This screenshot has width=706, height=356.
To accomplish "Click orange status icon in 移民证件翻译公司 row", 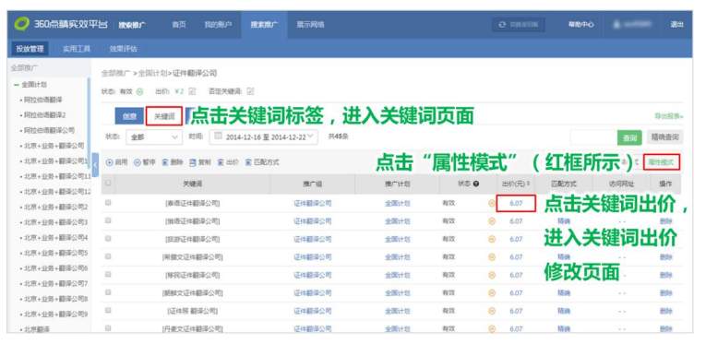I will [492, 275].
